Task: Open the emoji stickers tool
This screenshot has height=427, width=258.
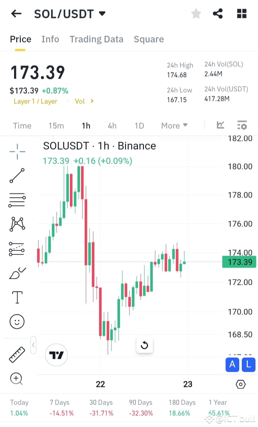Action: click(x=17, y=321)
